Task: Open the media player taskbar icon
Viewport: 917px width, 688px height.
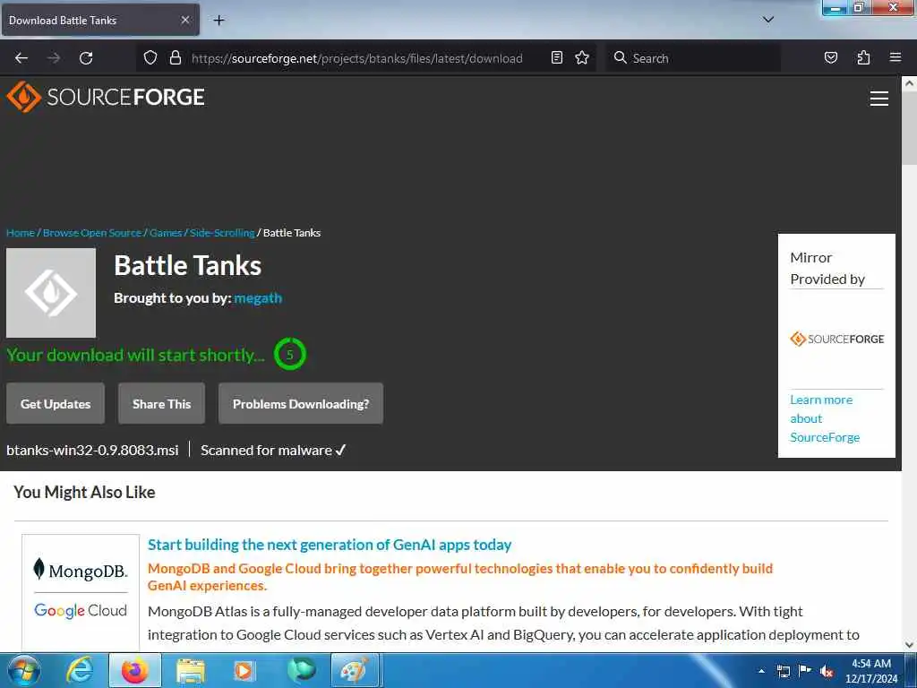Action: [244, 671]
